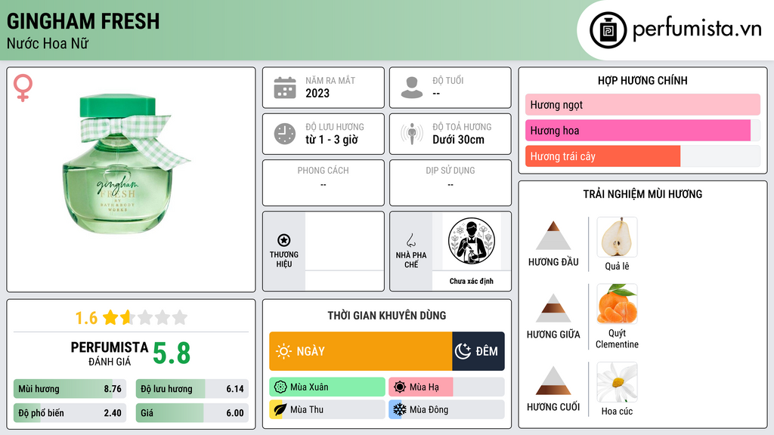Click the calendar icon beside Năm ra mắt
Screen dimensions: 774x435
pyautogui.click(x=285, y=88)
